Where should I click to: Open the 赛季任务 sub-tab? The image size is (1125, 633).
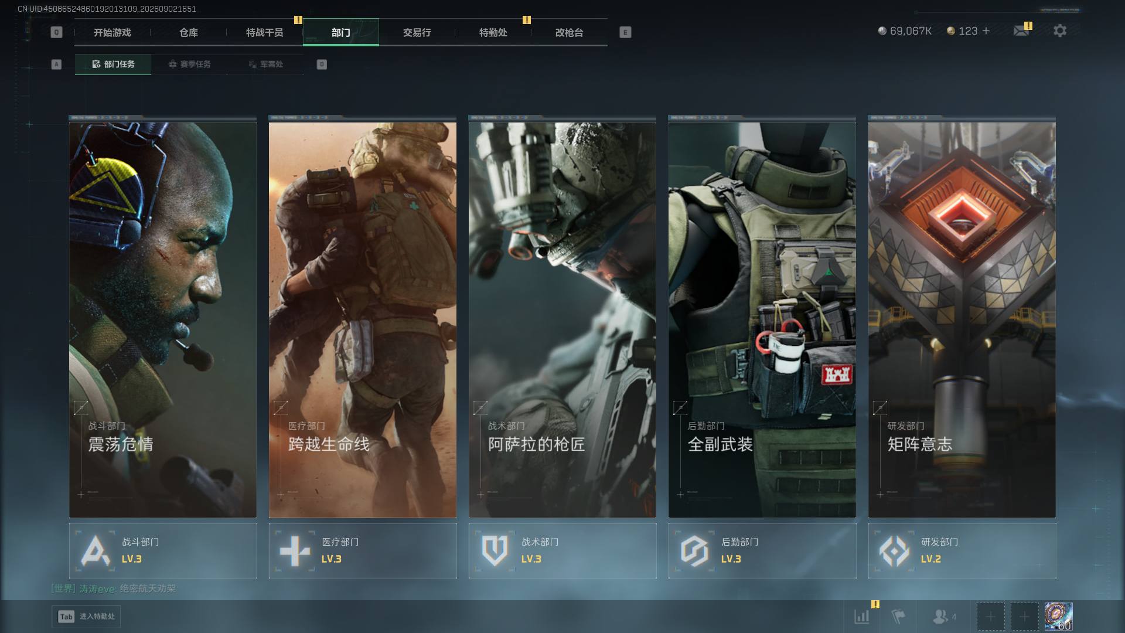[x=189, y=64]
